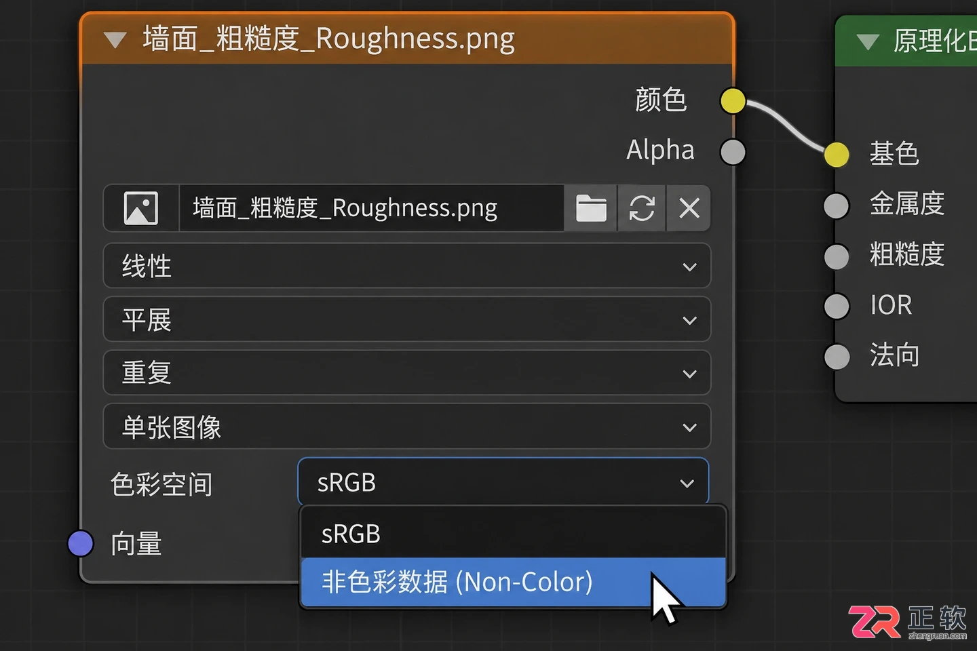This screenshot has width=977, height=651.
Task: Open the 平展 projection dropdown
Action: [x=407, y=319]
